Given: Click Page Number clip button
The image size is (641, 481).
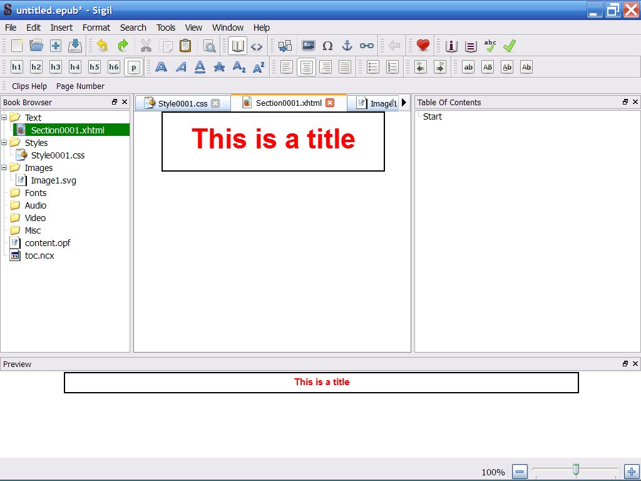Looking at the screenshot, I should point(80,86).
